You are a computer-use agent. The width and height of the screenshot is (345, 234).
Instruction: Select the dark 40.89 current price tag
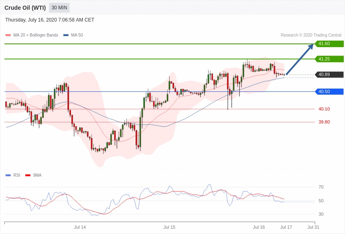[329, 75]
